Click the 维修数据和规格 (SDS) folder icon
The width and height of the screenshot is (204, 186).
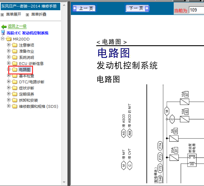coord(15,106)
